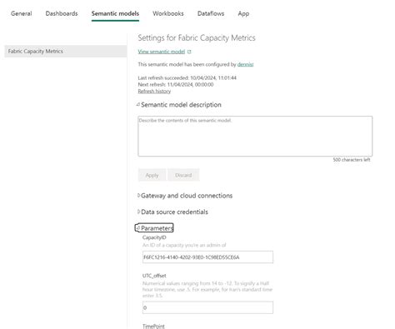Click the UTC_offset input field

pyautogui.click(x=207, y=307)
